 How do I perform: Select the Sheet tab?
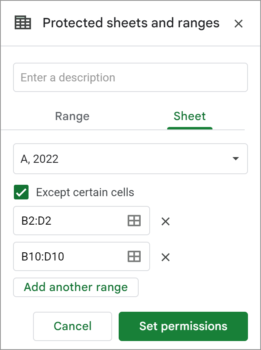tap(190, 116)
